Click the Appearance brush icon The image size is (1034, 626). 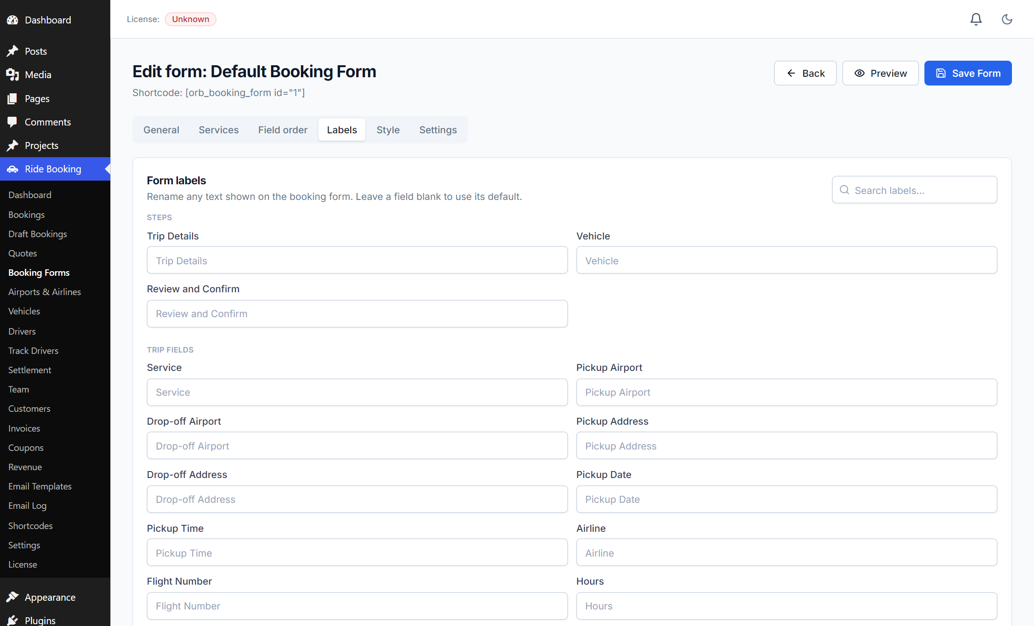click(x=12, y=597)
